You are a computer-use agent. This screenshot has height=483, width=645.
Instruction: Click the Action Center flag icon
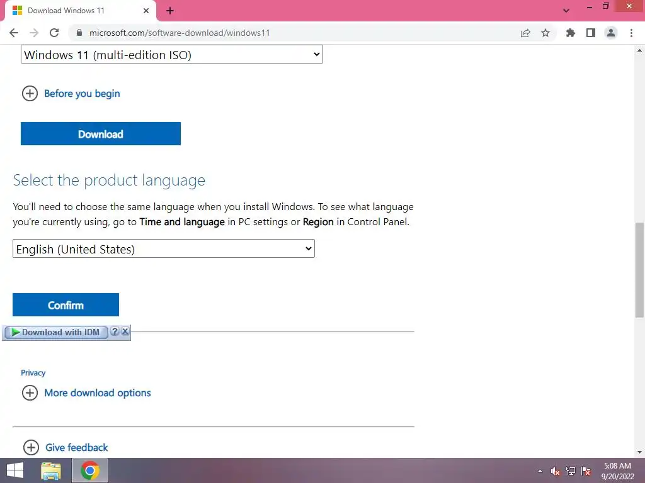coord(586,471)
